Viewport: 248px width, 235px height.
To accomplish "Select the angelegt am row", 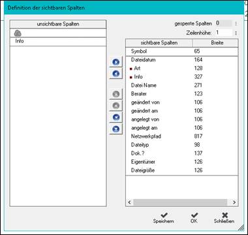I will (x=182, y=128).
